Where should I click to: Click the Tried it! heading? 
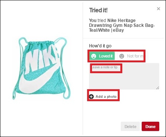tap(98, 10)
